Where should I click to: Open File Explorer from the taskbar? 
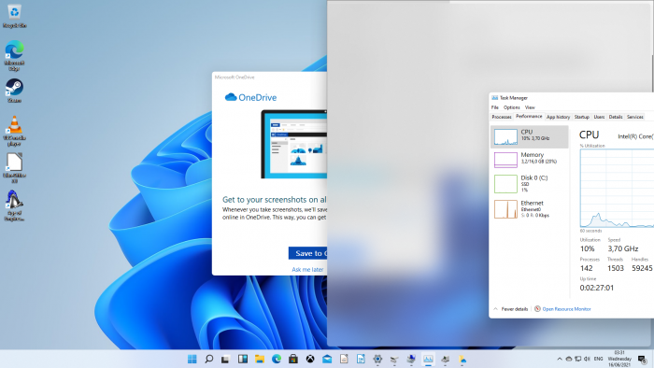(260, 359)
